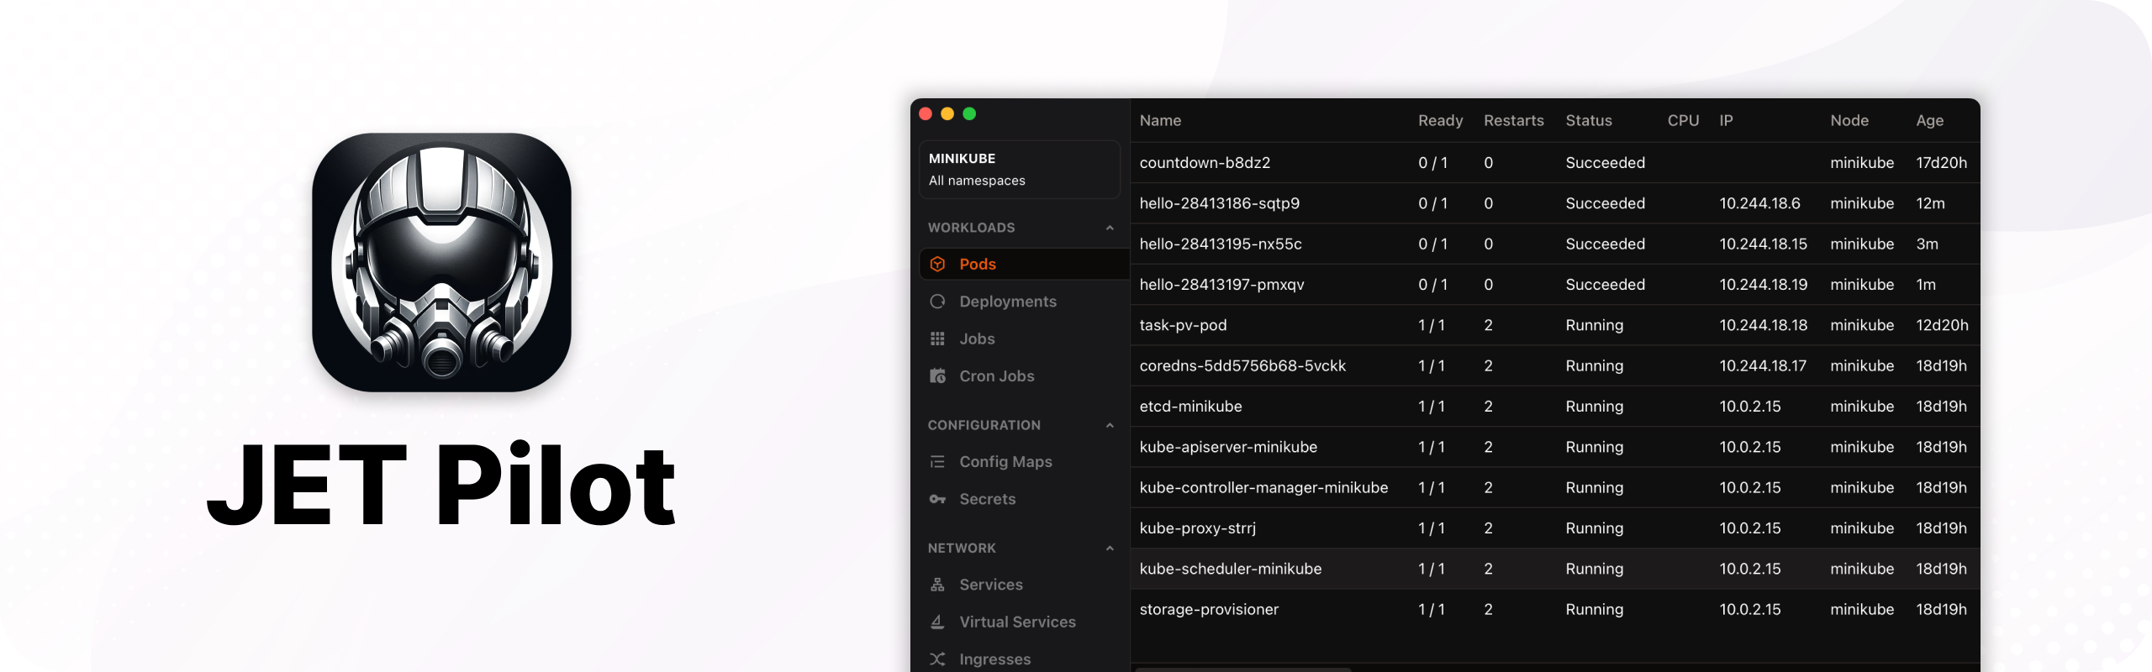Sort by the Restarts column header
This screenshot has width=2152, height=672.
[x=1513, y=120]
